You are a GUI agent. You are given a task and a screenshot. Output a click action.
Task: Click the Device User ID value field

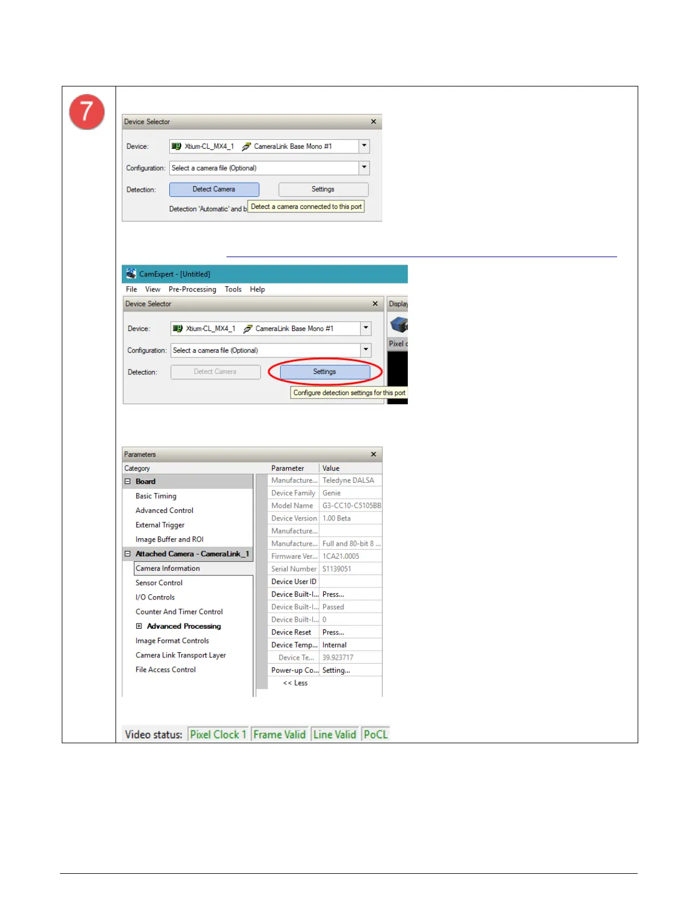(x=351, y=581)
